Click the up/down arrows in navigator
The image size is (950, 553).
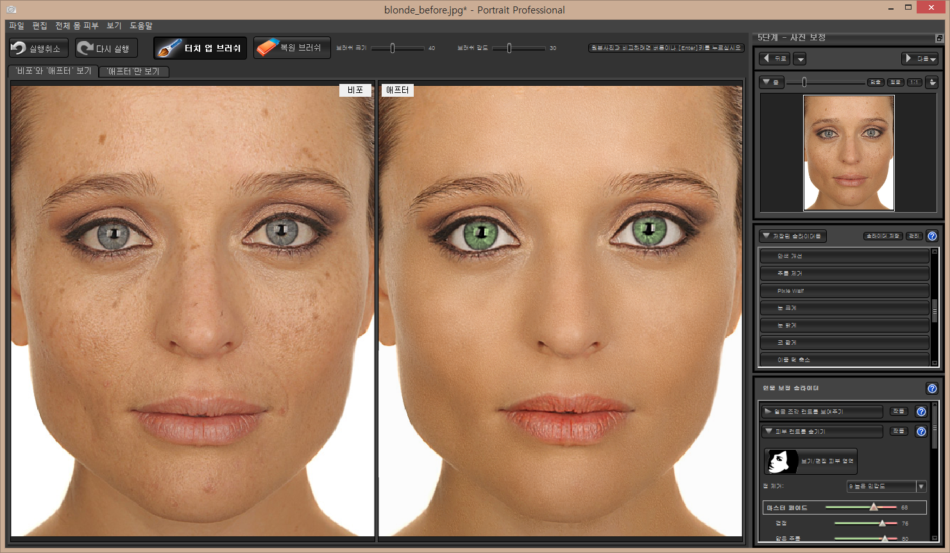point(933,82)
